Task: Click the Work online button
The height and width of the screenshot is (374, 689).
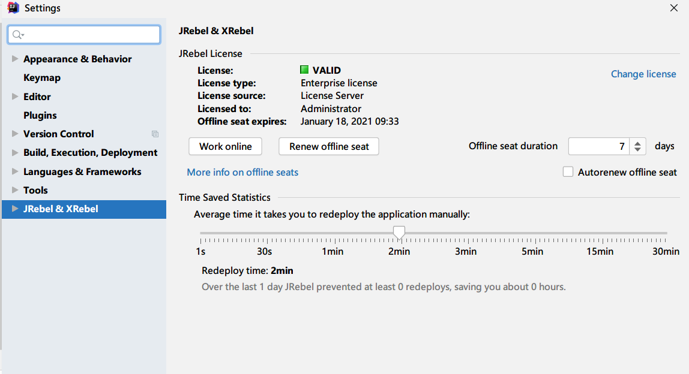Action: [226, 146]
